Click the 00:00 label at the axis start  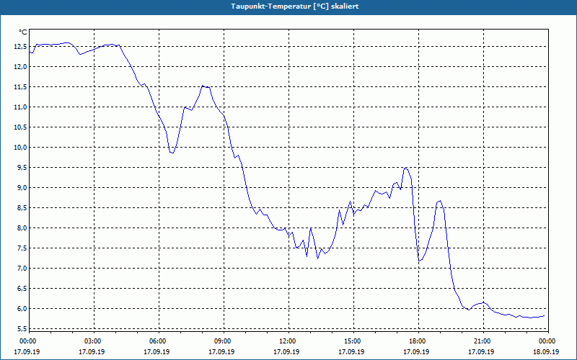(29, 341)
